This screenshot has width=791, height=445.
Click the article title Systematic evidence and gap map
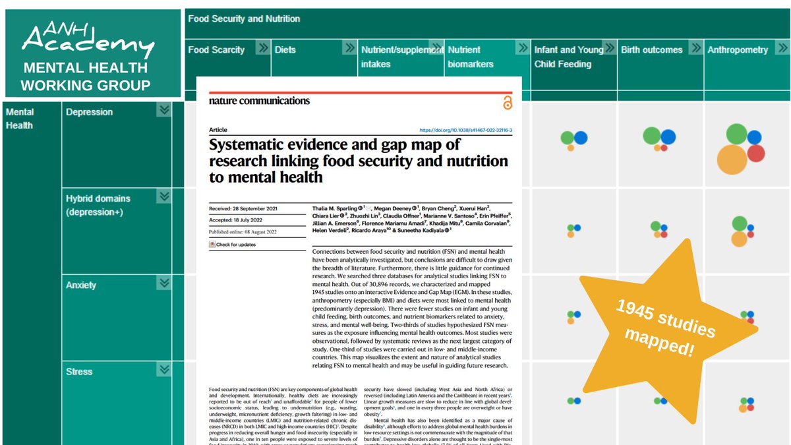point(359,160)
